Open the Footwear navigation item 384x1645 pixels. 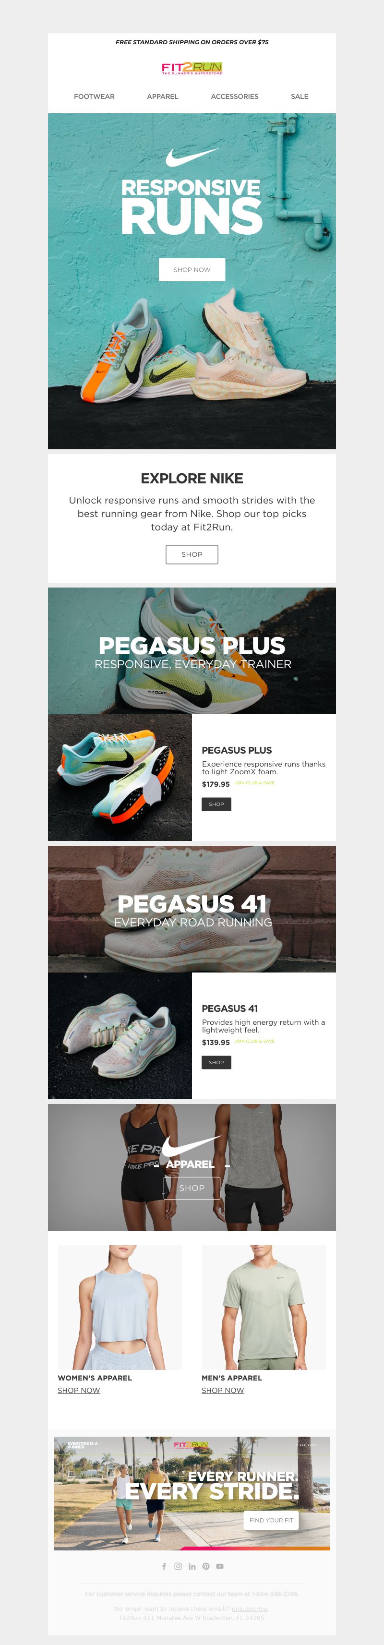tap(95, 96)
